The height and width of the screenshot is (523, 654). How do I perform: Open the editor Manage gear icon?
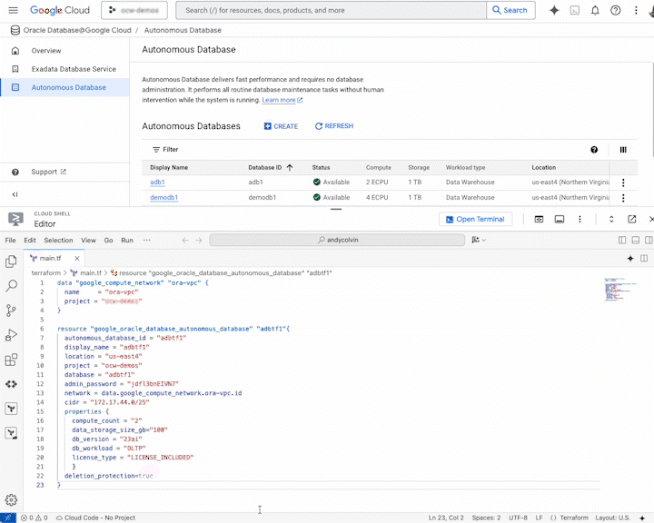pos(11,499)
